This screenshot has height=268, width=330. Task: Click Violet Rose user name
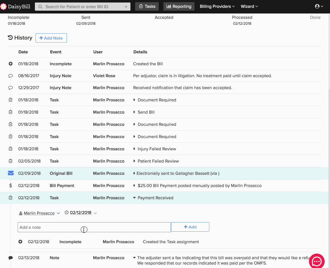click(x=104, y=76)
